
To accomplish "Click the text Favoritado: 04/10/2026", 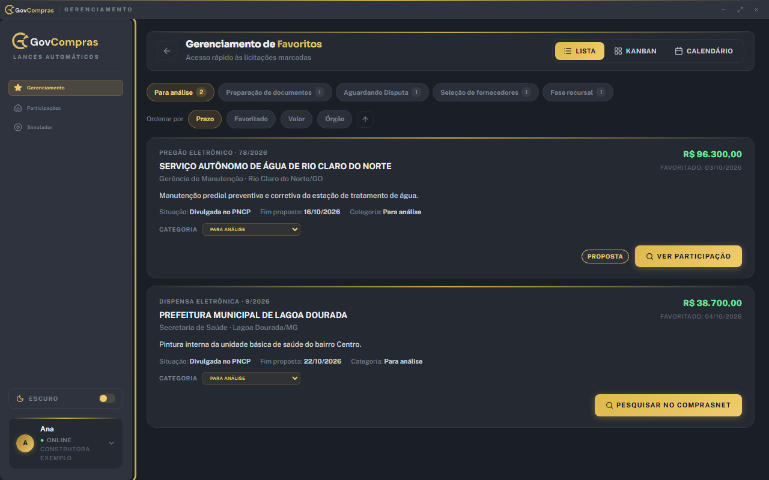I will 701,316.
